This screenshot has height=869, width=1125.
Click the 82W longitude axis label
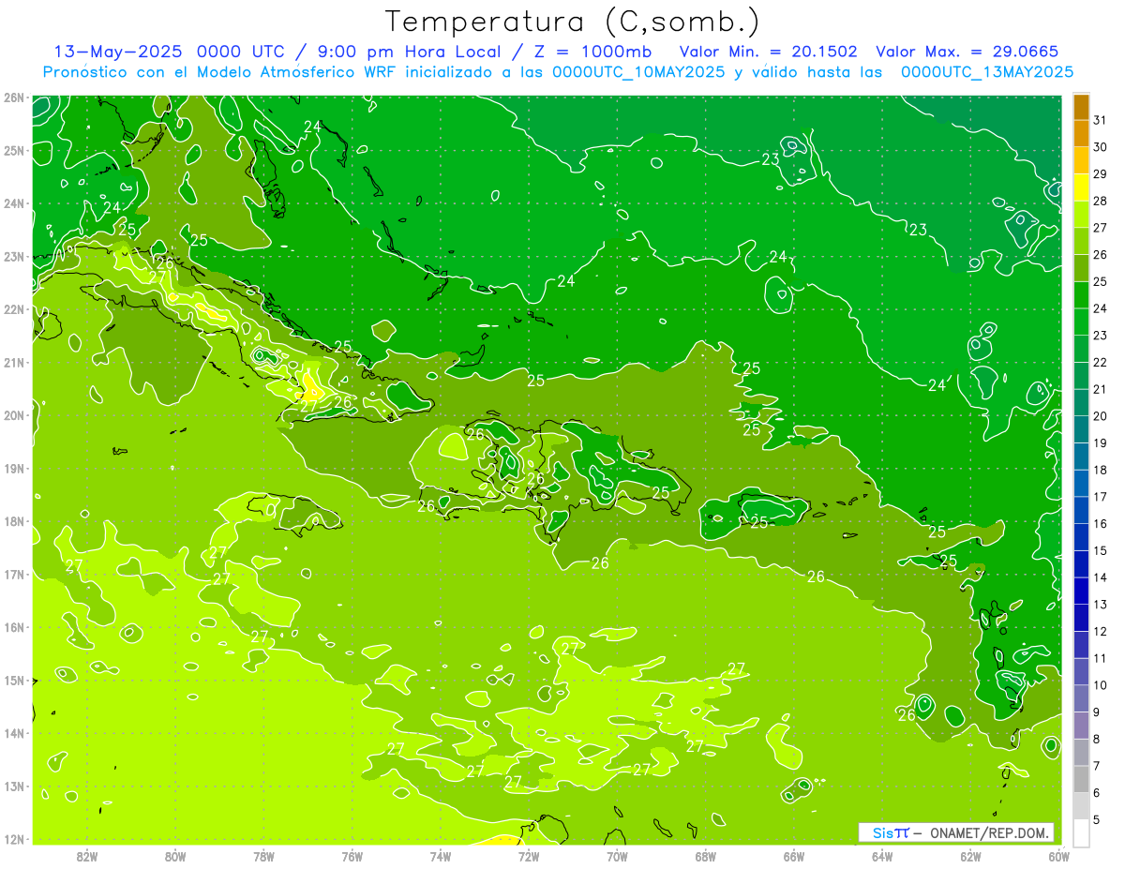click(87, 856)
